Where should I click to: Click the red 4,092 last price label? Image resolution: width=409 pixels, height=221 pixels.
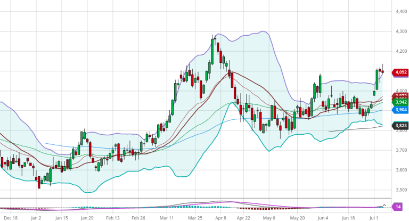(x=400, y=72)
